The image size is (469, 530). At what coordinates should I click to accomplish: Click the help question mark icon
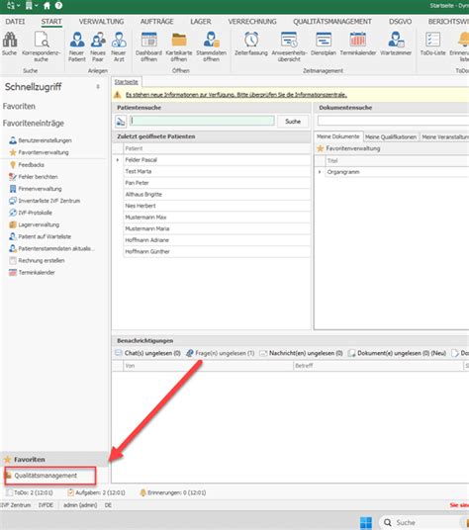58,5
